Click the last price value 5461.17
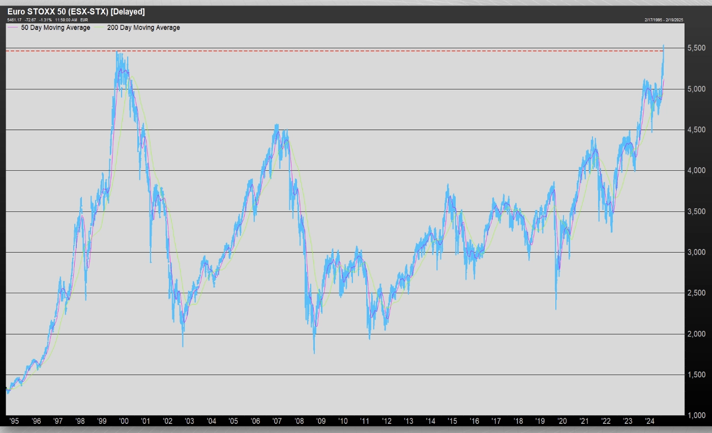Image resolution: width=712 pixels, height=433 pixels. point(14,20)
